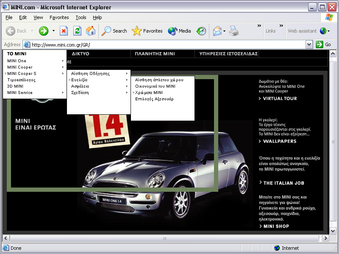Open the View menu
The width and height of the screenshot is (339, 254).
(x=38, y=17)
